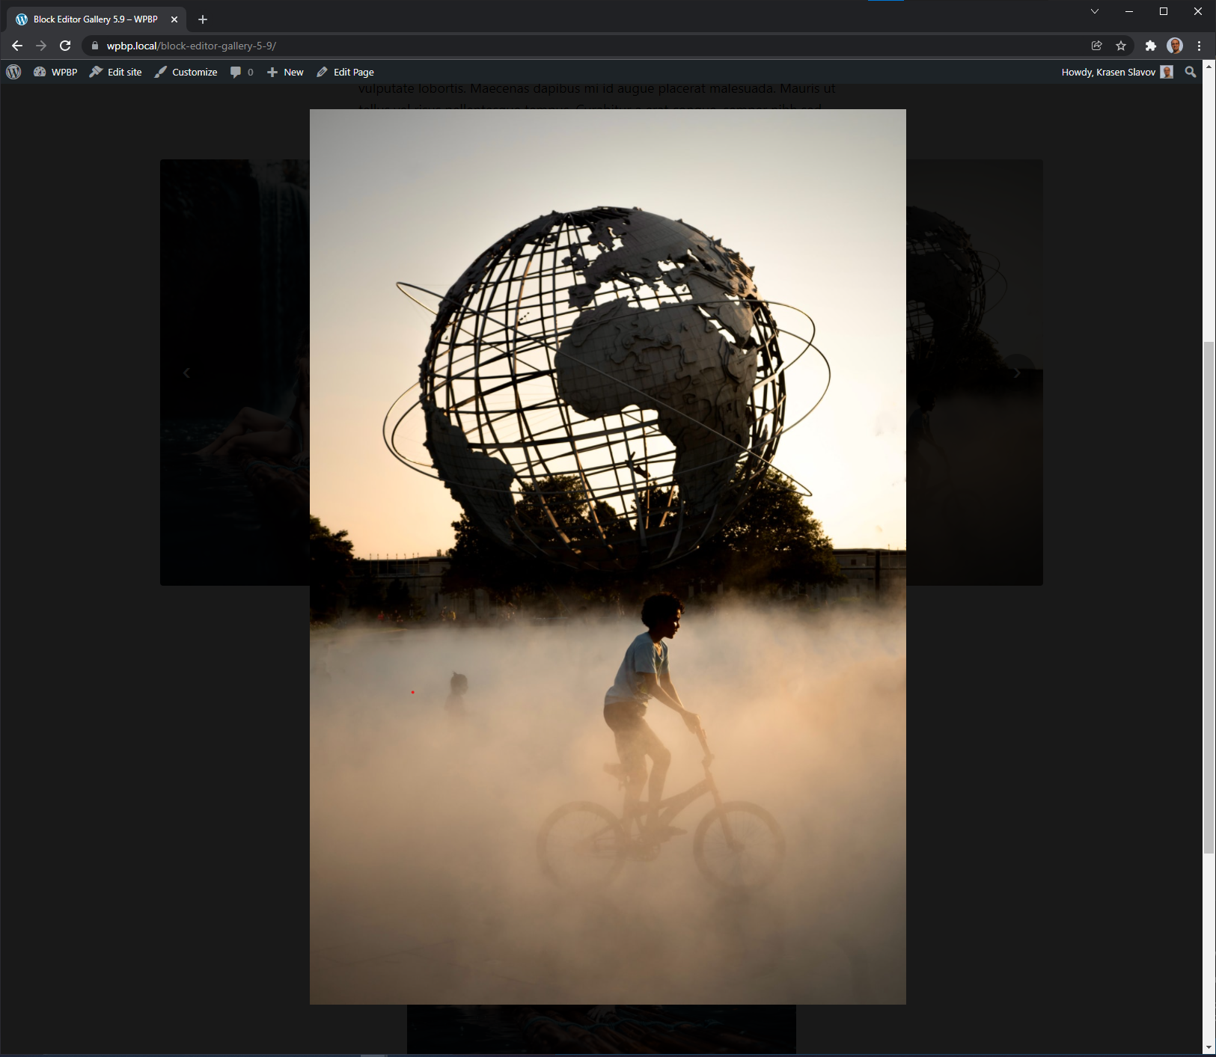Click Edit site in admin bar
Viewport: 1216px width, 1057px height.
[x=115, y=72]
